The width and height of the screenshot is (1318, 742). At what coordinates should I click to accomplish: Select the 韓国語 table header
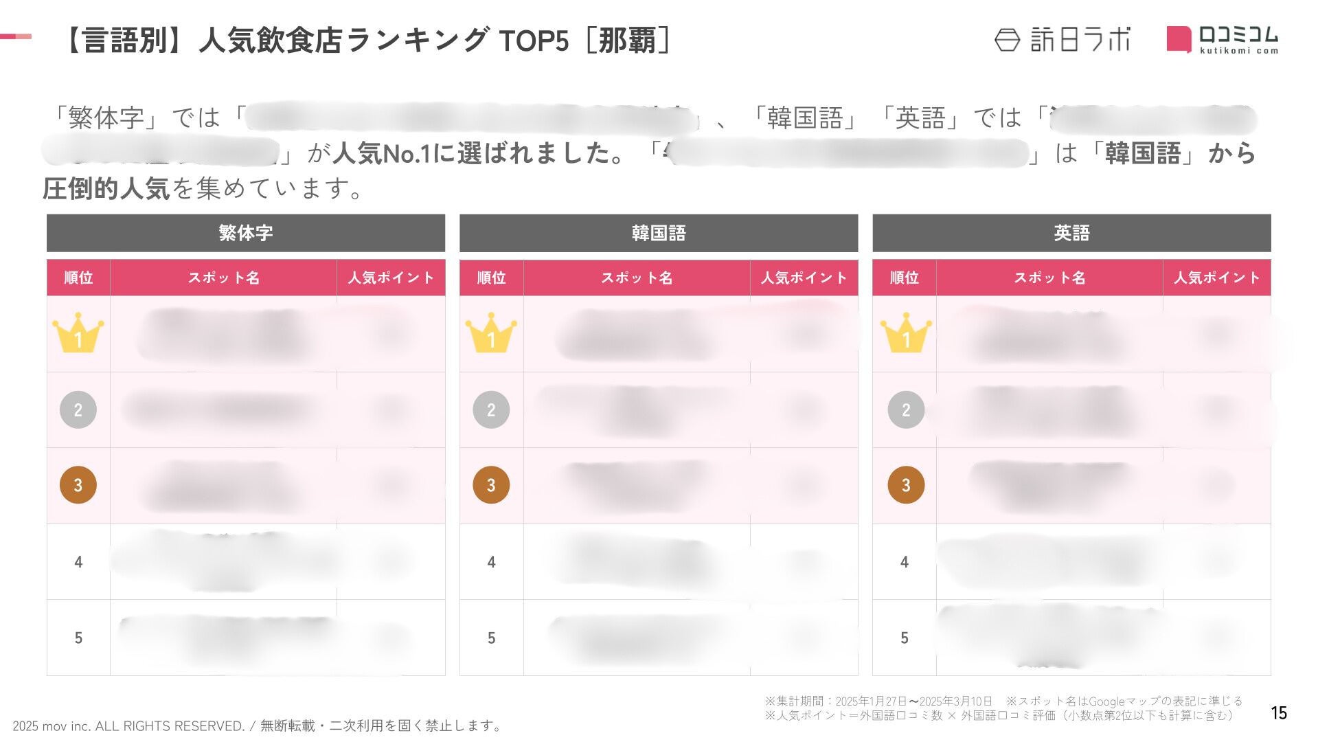coord(659,233)
